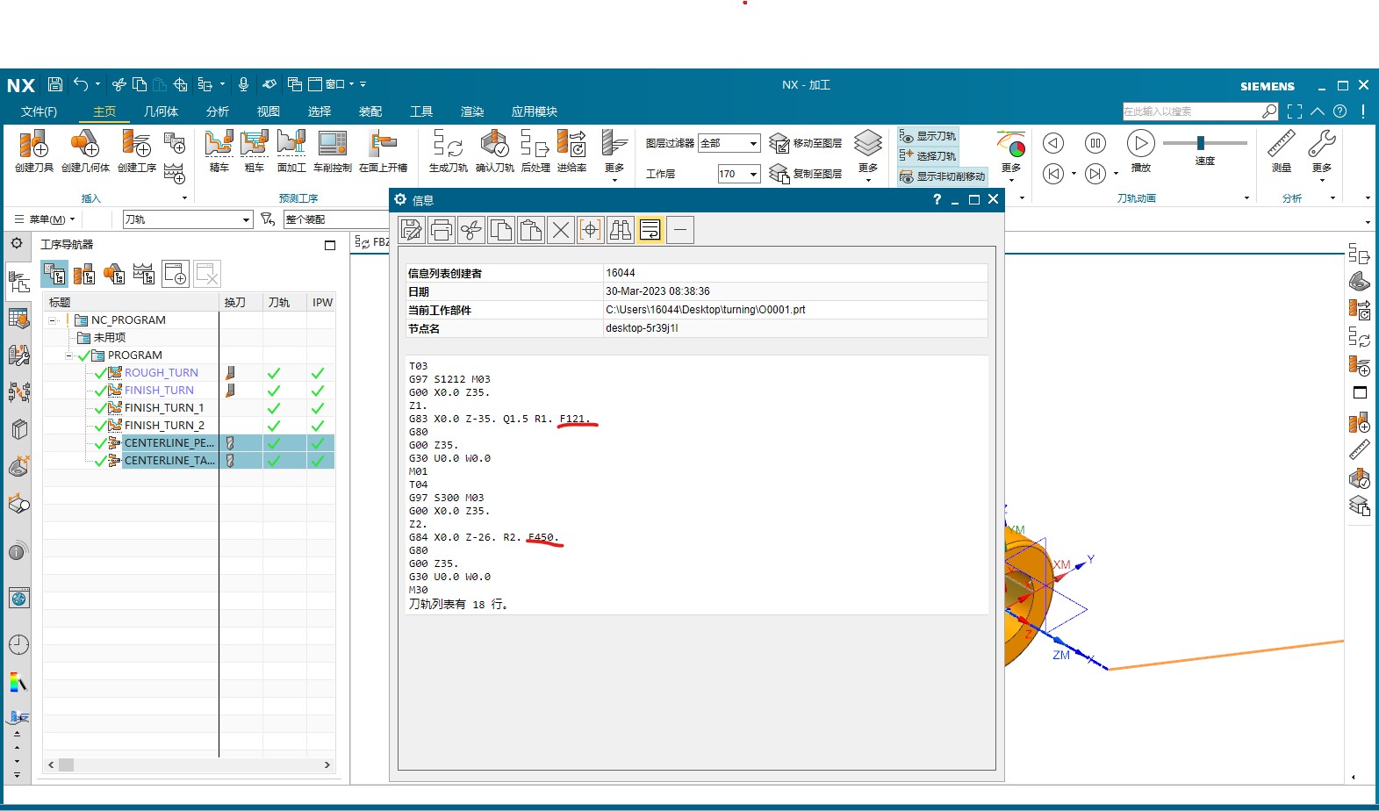Image resolution: width=1379 pixels, height=811 pixels.
Task: Click the cut scissors icon in 信息 window
Action: pos(471,230)
